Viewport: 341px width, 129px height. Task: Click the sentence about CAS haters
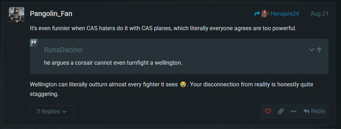pyautogui.click(x=163, y=28)
